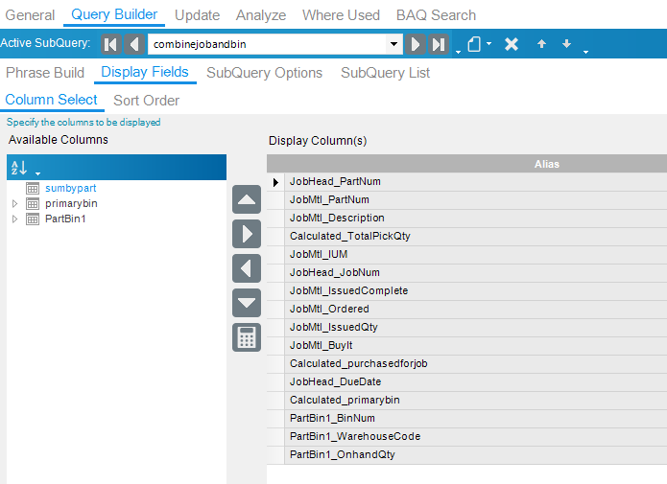Click the new subquery page icon

tap(474, 44)
